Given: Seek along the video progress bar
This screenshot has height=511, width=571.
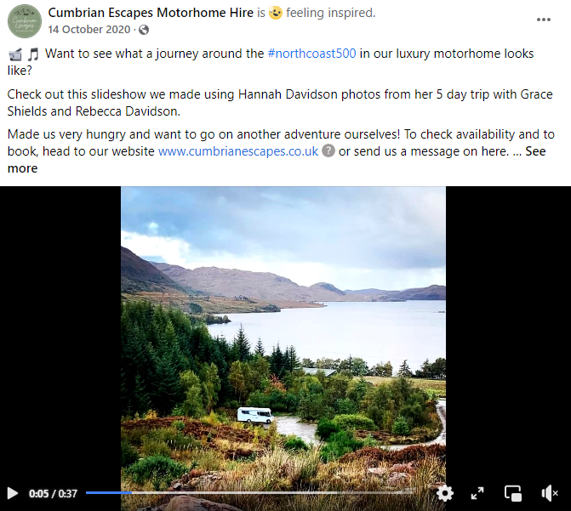Looking at the screenshot, I should [x=250, y=493].
